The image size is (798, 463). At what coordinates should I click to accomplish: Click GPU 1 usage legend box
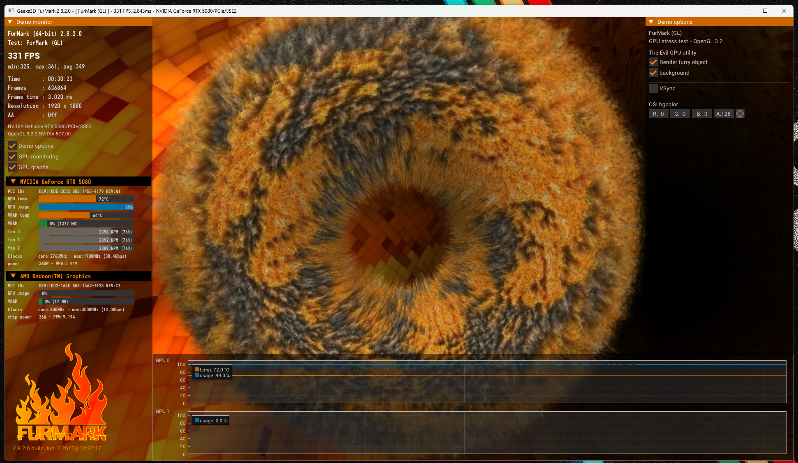pyautogui.click(x=211, y=420)
